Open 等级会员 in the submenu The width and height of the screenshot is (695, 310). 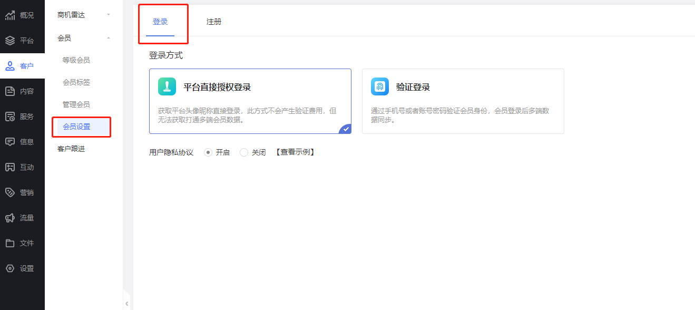point(76,60)
